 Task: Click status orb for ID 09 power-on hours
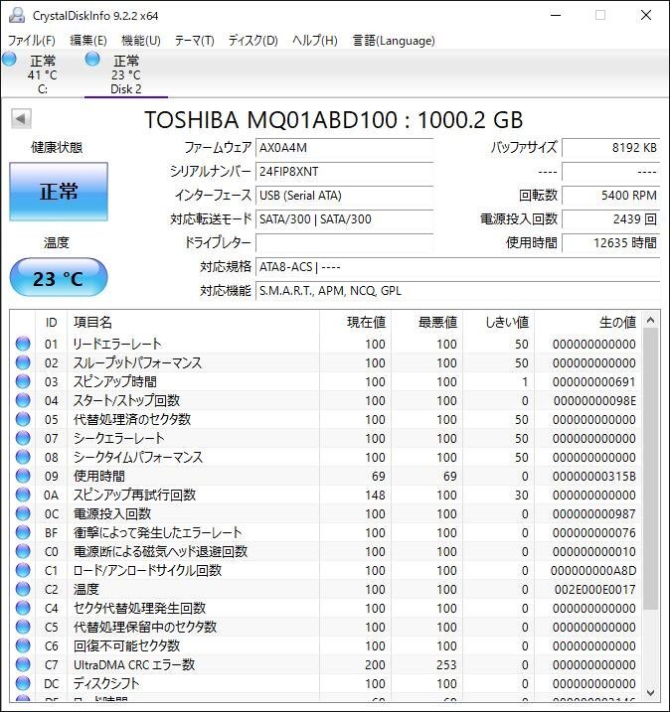[x=23, y=476]
